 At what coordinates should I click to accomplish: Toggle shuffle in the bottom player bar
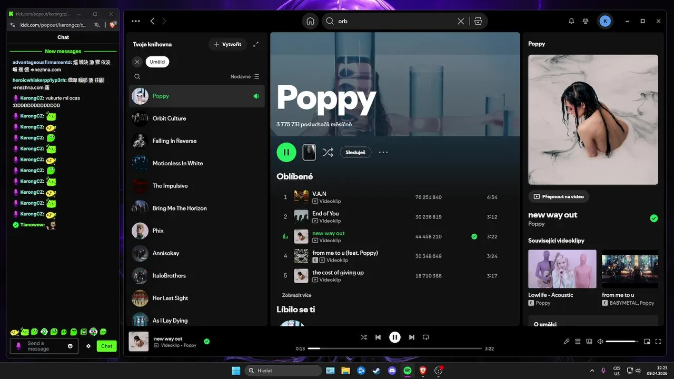pos(363,337)
